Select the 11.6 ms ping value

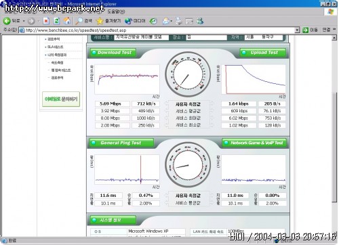[x=108, y=196]
